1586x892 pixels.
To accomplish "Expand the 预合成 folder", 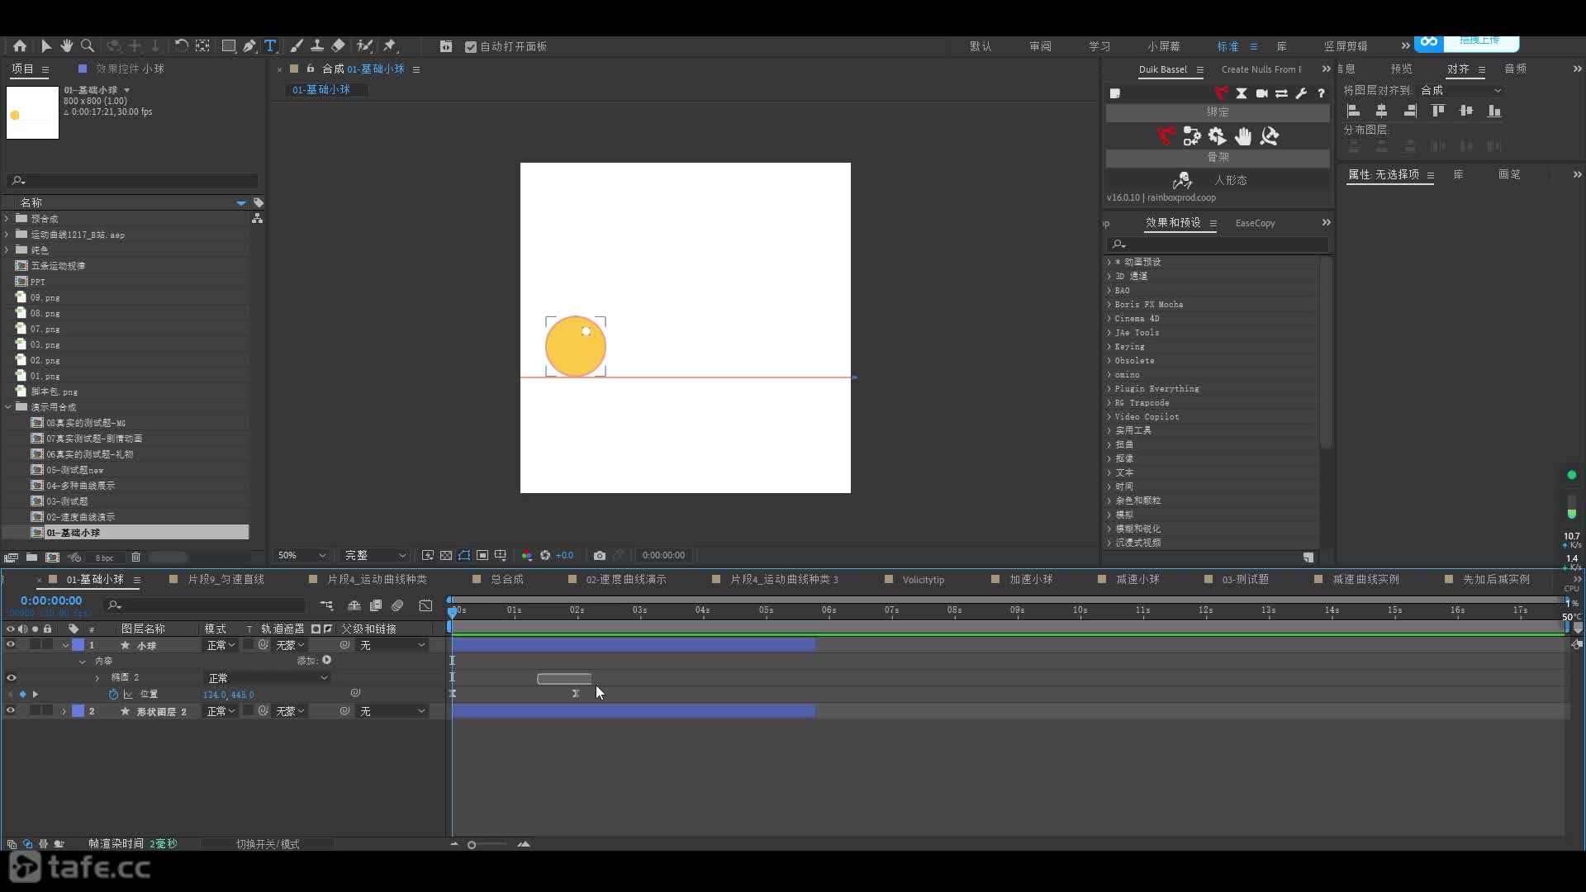I will point(7,219).
